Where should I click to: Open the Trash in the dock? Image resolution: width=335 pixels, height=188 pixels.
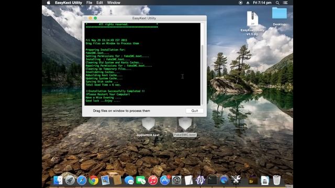277,180
